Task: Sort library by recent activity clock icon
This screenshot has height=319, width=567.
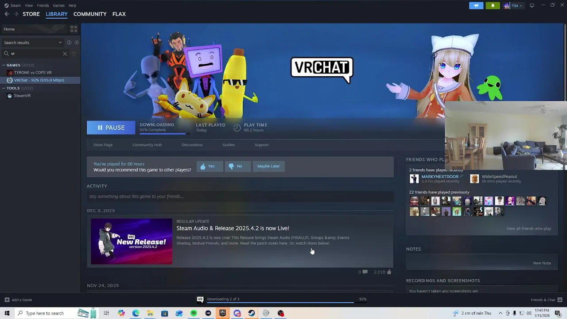Action: pyautogui.click(x=69, y=43)
